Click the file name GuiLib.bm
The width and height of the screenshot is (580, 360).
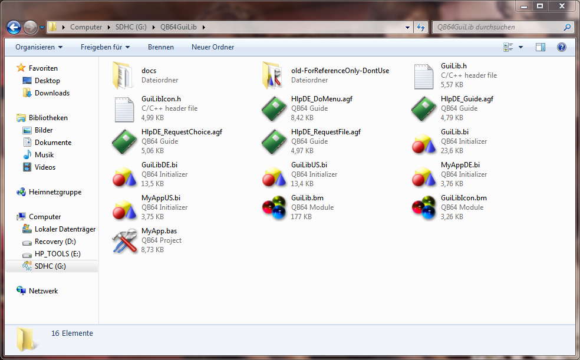tap(307, 198)
